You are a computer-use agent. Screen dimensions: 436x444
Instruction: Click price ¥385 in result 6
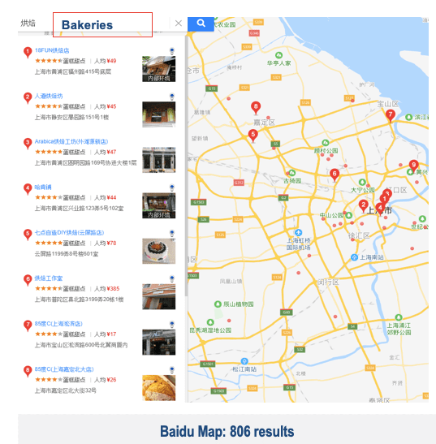pos(113,288)
